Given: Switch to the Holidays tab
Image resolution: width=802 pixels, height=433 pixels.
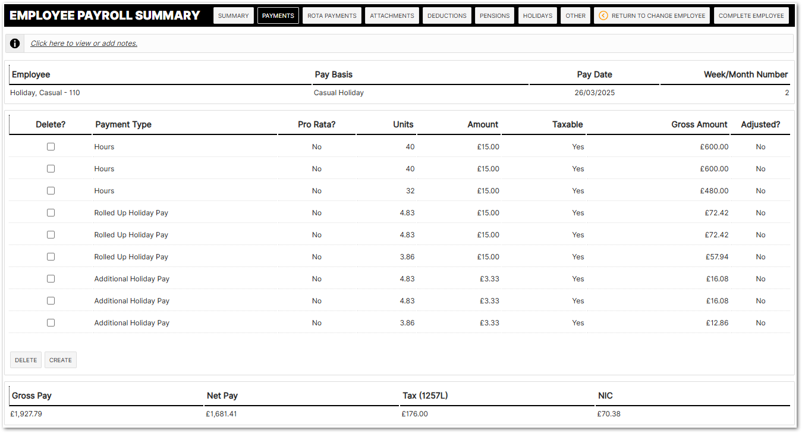Looking at the screenshot, I should [537, 15].
